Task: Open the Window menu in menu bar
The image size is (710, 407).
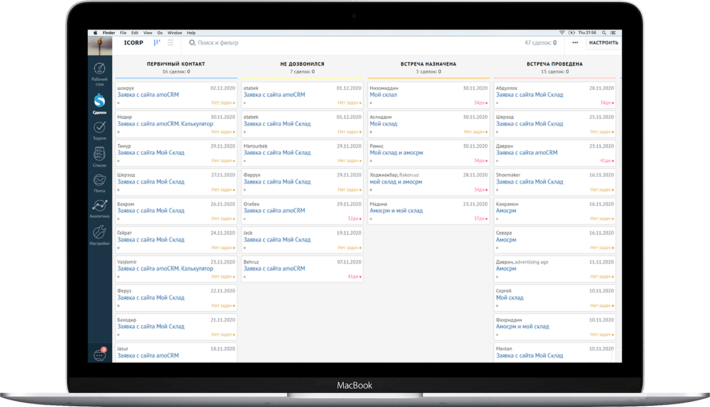Action: point(175,32)
